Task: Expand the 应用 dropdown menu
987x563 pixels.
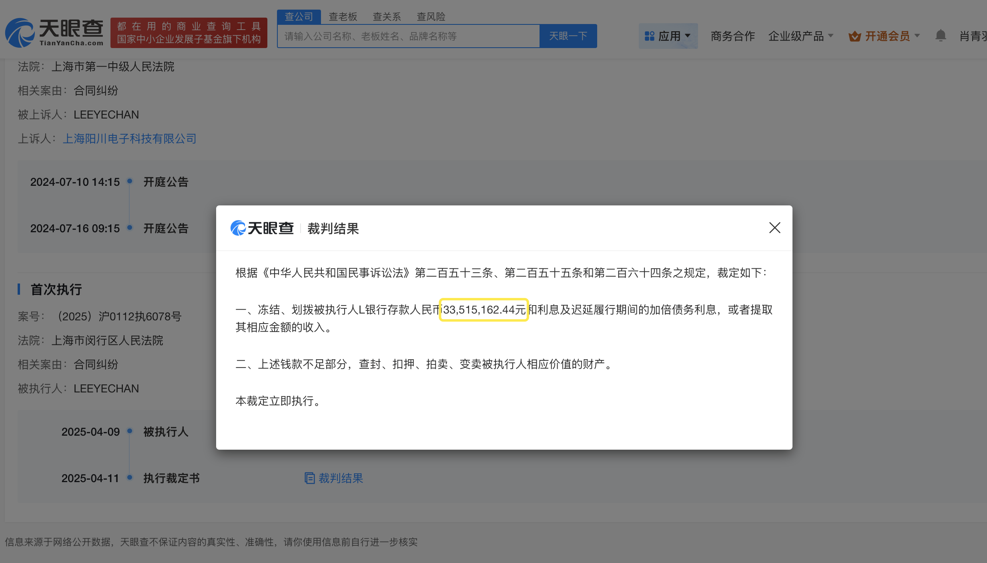Action: pyautogui.click(x=688, y=36)
